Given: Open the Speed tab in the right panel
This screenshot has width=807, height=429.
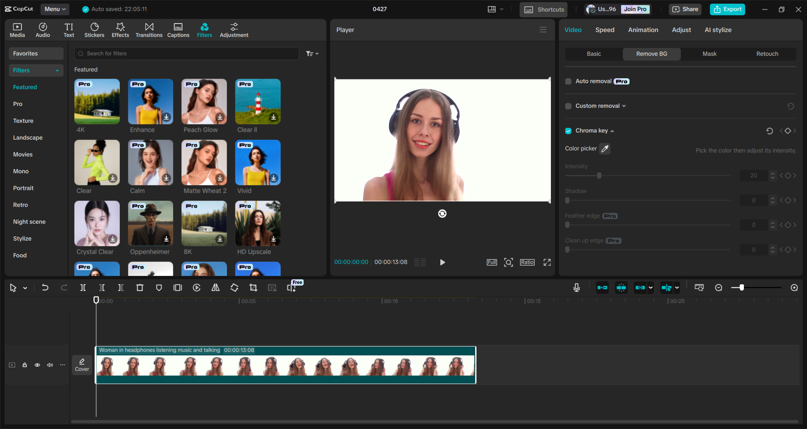Looking at the screenshot, I should 604,30.
